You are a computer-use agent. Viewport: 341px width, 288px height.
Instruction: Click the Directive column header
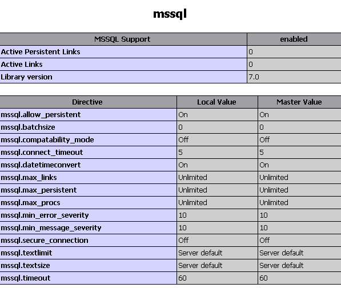tap(87, 102)
